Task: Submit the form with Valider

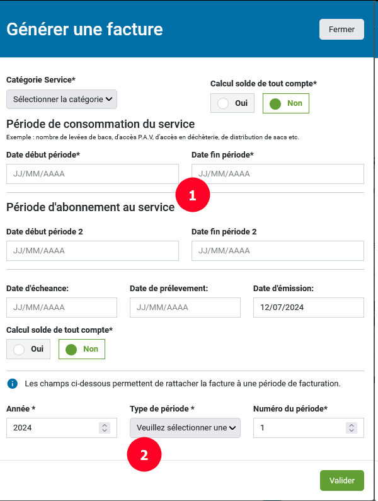Action: tap(342, 481)
